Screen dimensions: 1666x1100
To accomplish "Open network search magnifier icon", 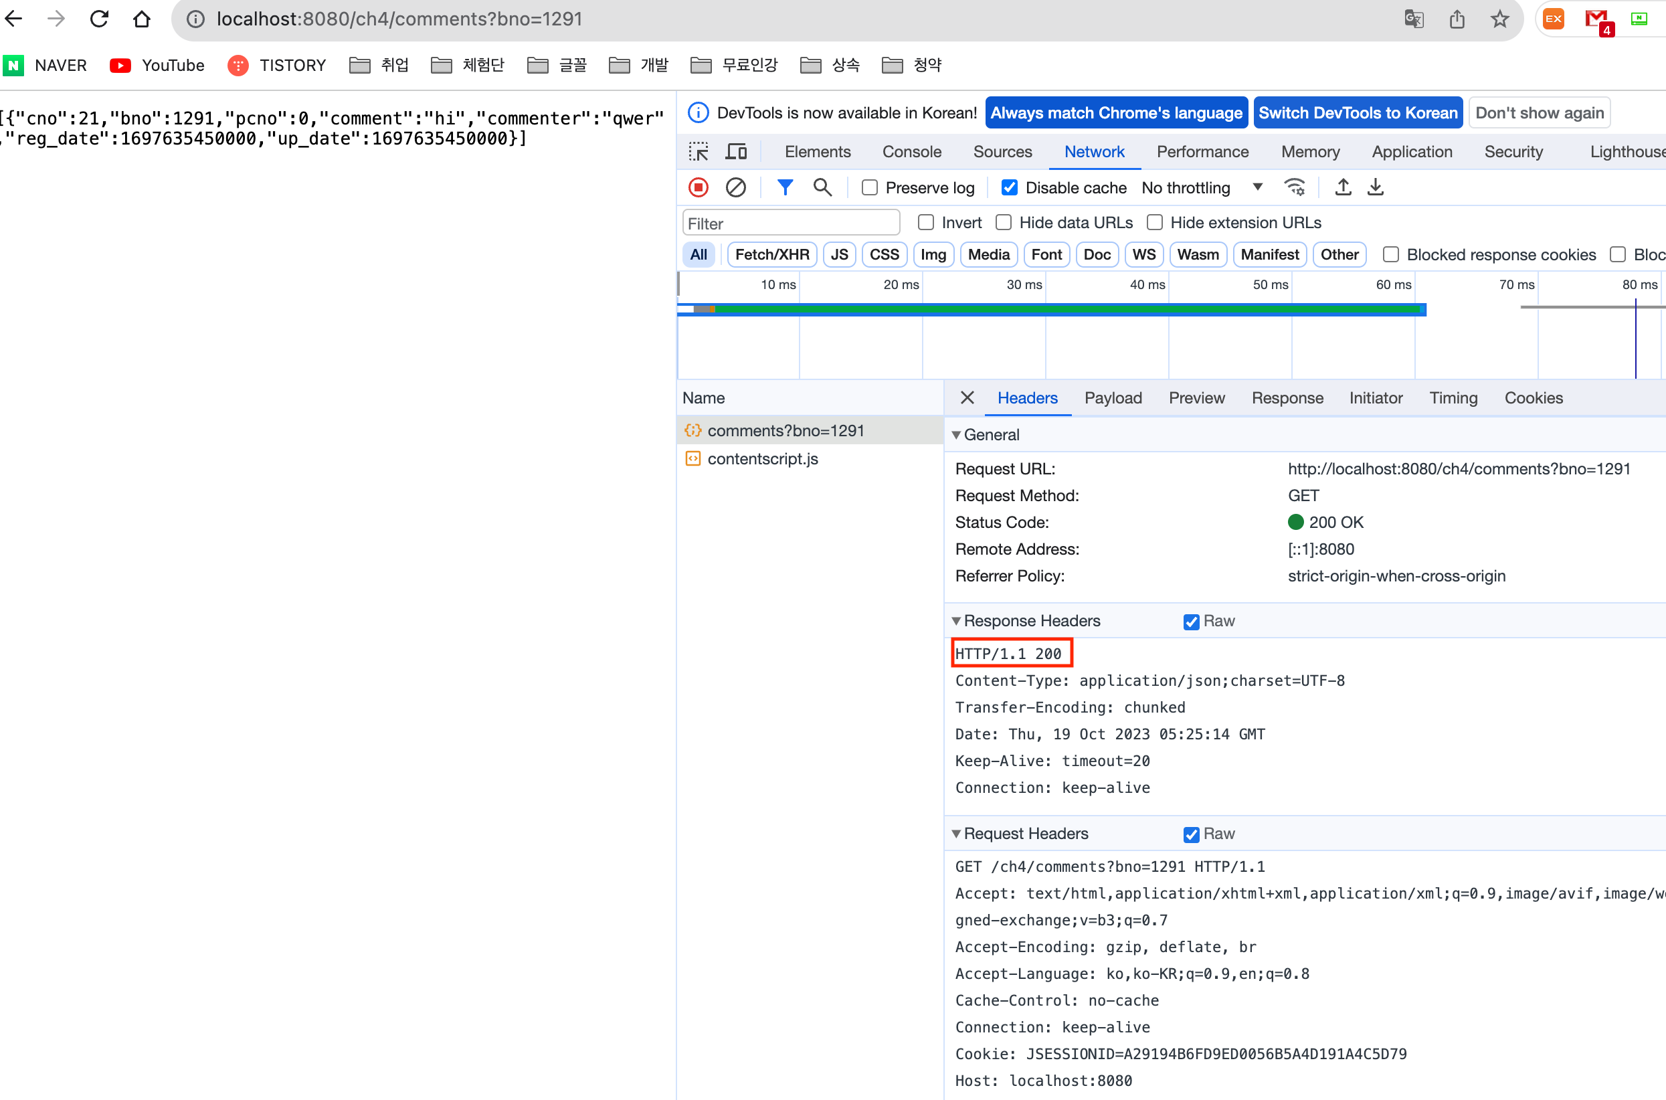I will (x=822, y=187).
